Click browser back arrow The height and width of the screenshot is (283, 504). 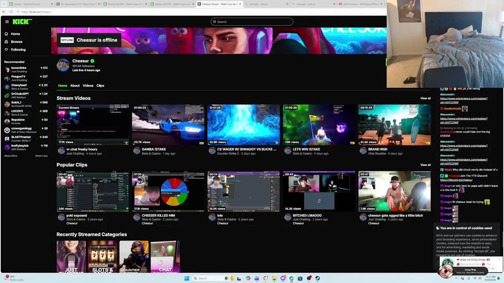pos(4,12)
